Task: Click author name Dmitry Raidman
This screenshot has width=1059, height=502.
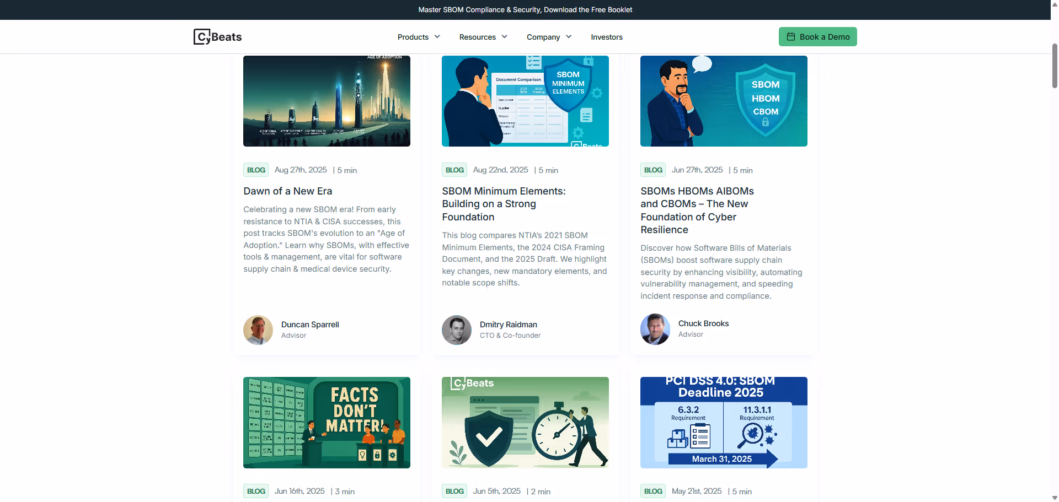Action: [509, 325]
